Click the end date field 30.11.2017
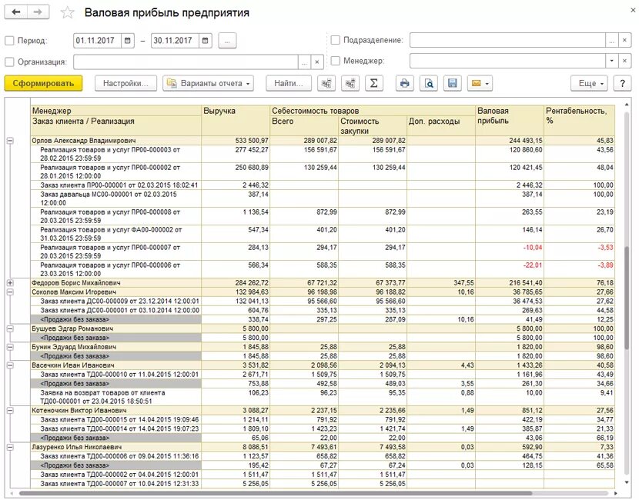Viewport: 639px width, 500px height. [x=175, y=40]
